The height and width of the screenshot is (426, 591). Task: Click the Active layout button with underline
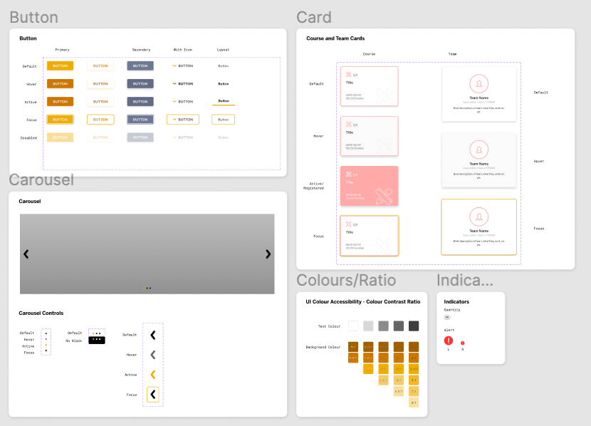click(224, 102)
